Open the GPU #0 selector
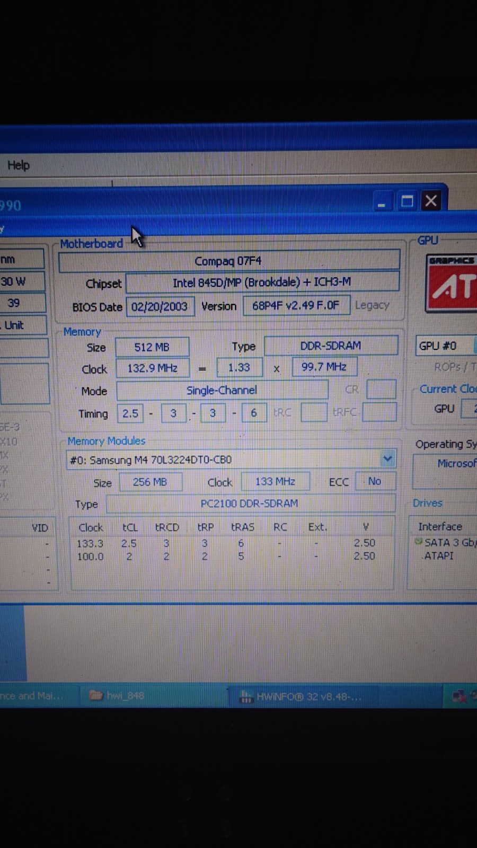 tap(446, 346)
